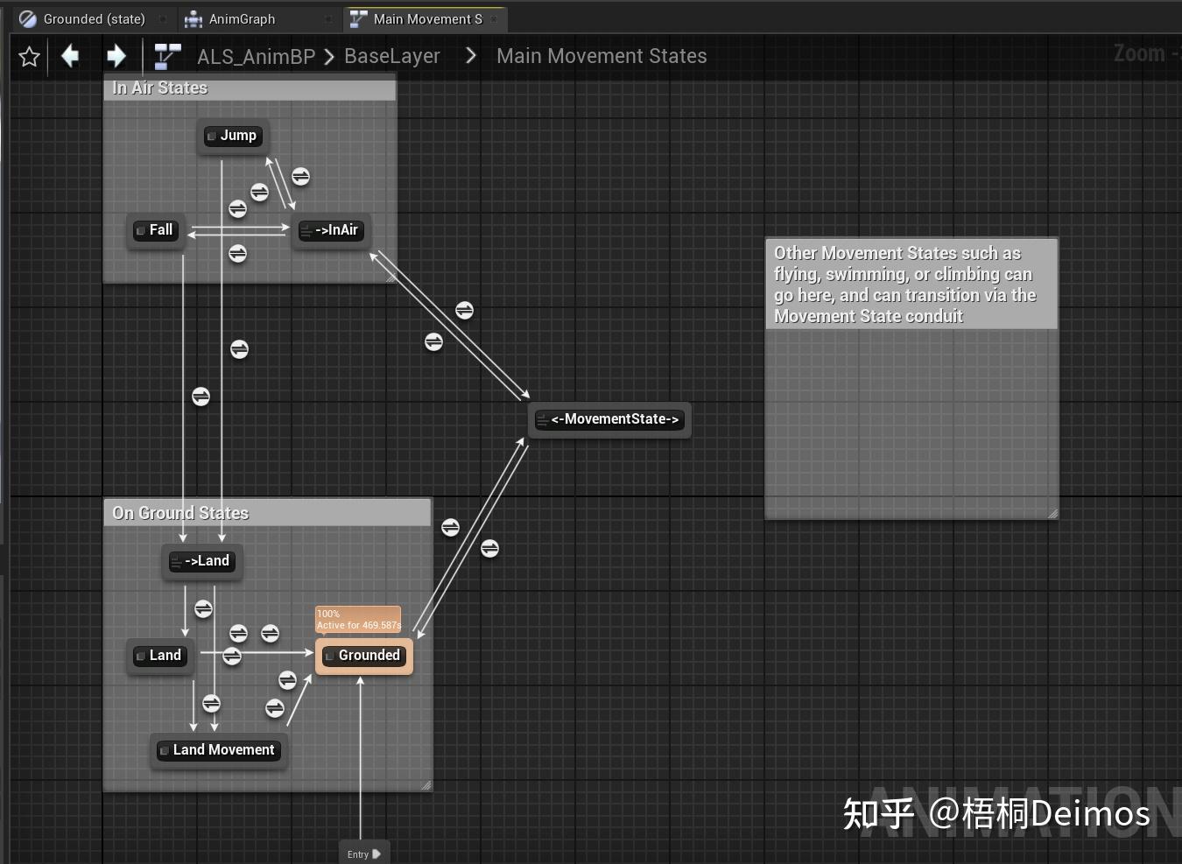Click the chevron after ALS_AnimBP in the breadcrumb
The width and height of the screenshot is (1182, 864).
coord(329,56)
